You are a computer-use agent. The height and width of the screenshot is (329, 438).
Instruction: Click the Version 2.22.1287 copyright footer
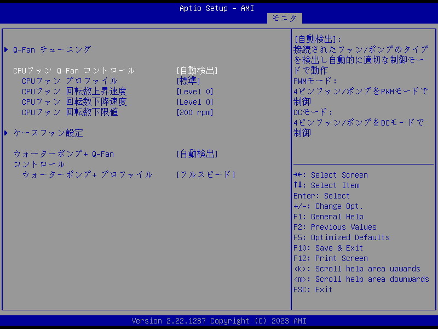[219, 321]
